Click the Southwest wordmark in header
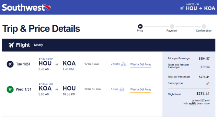 24,7
